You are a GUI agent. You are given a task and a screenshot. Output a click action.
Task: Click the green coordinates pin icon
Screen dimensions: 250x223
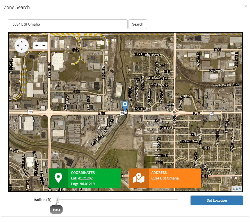tap(58, 178)
